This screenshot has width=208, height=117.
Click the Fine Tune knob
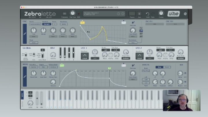pyautogui.click(x=73, y=13)
